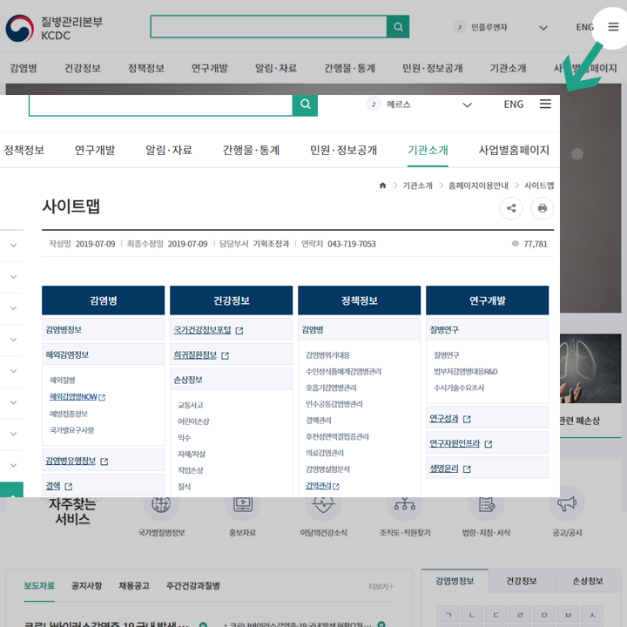Open the 홍보자료 service icon
Screen dimensions: 627x627
[x=242, y=504]
